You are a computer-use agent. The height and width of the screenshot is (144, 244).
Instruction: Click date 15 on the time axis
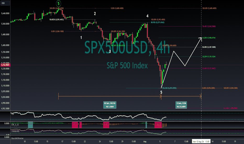pyautogui.click(x=47, y=141)
